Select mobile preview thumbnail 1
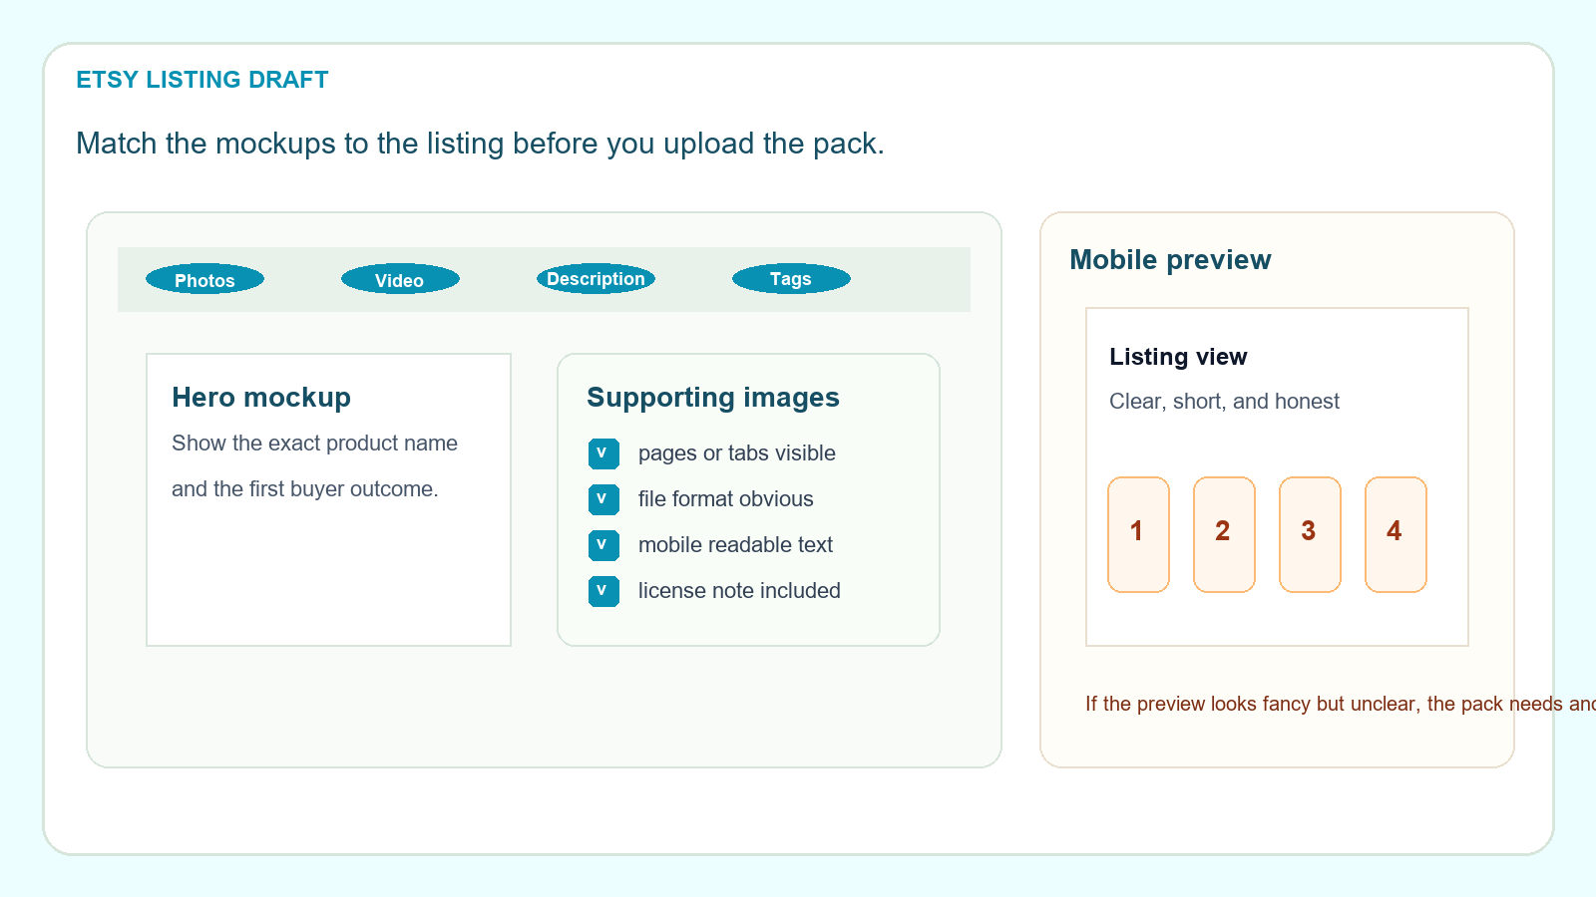Screen dimensions: 1596x897 1138,534
